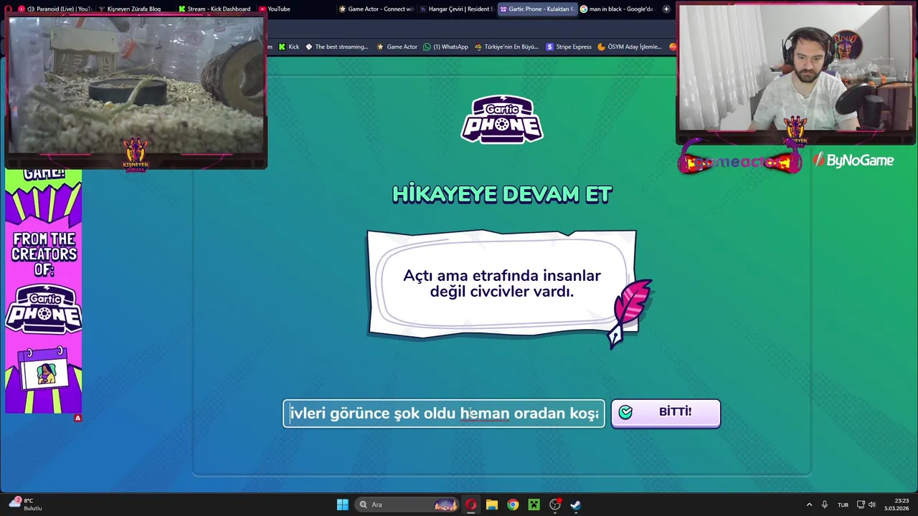
Task: Open weather widget showing 8°C Bulutlu
Action: point(26,504)
